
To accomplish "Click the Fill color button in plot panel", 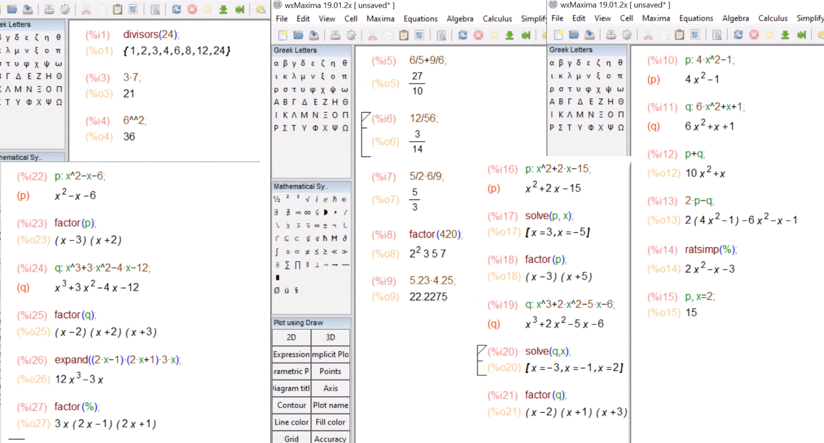I will pyautogui.click(x=330, y=422).
